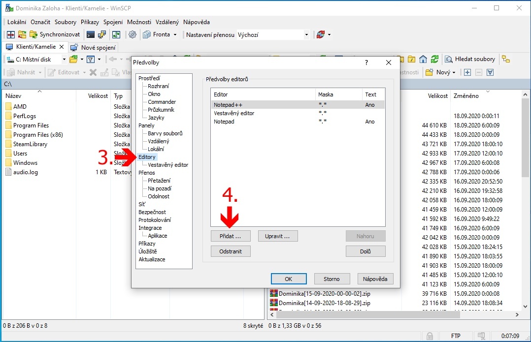Click the remote directory tree icon

506,59
